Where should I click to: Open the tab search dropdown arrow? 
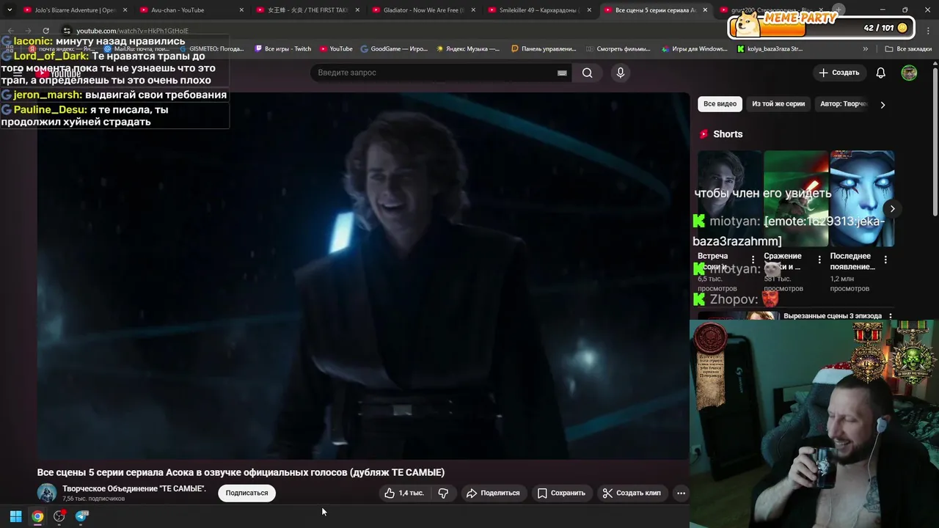[x=9, y=10]
